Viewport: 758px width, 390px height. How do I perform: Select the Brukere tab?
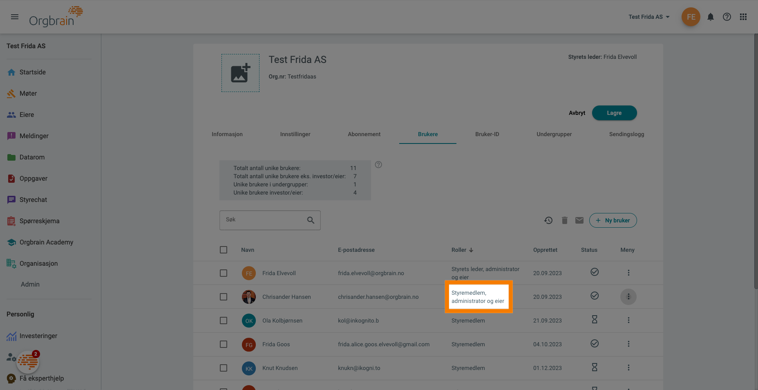[428, 134]
